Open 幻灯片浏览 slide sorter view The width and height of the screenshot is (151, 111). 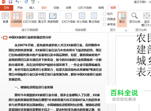click(30, 18)
